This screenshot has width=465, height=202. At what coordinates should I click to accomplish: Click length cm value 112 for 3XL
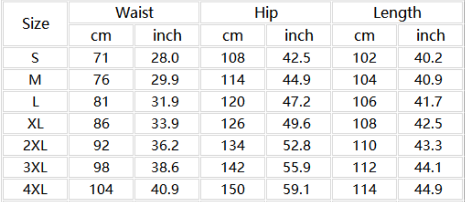(364, 168)
